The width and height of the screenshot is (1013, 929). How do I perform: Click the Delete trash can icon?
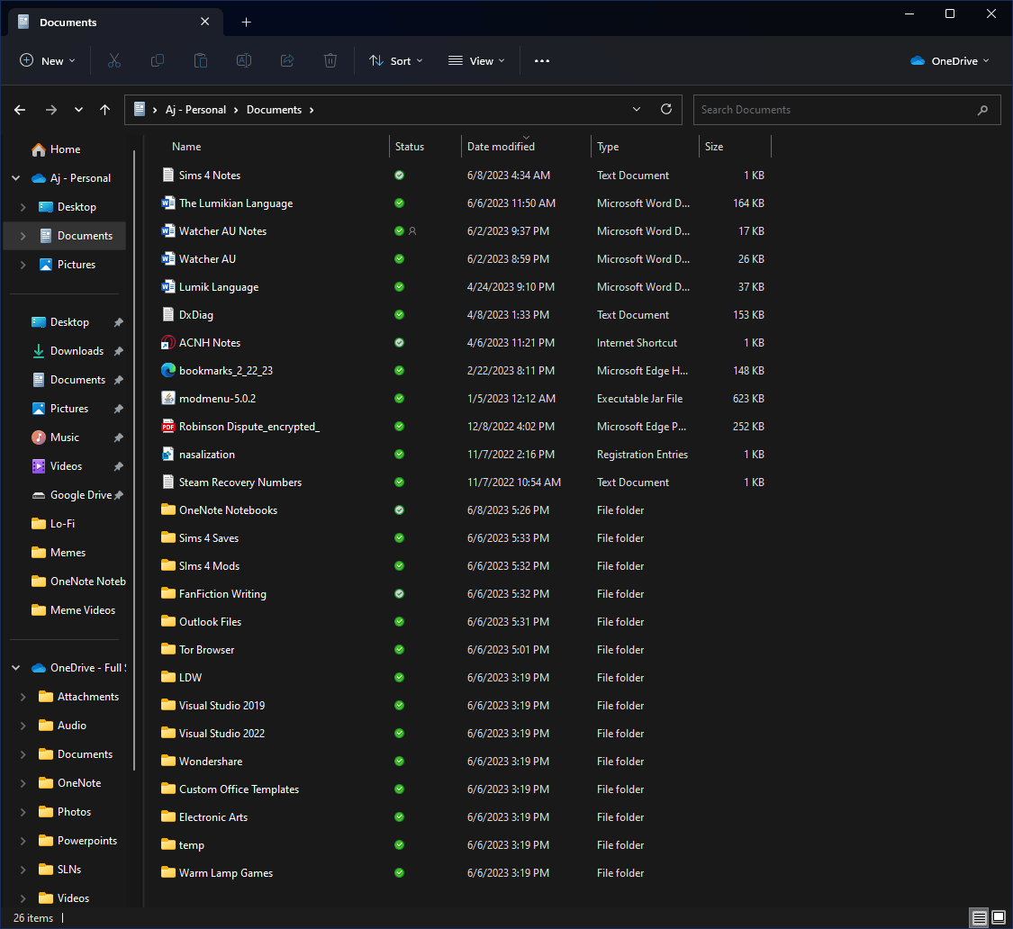[x=330, y=60]
